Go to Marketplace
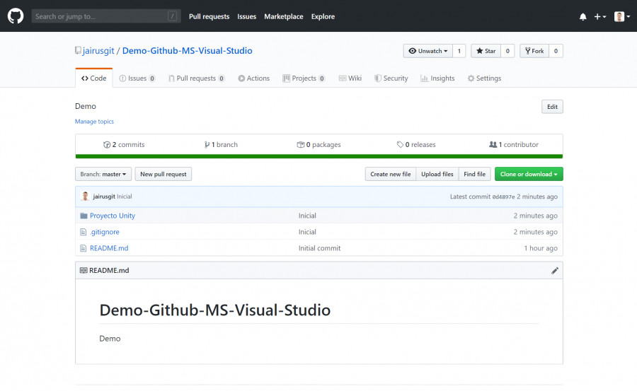The image size is (637, 391). [x=284, y=17]
